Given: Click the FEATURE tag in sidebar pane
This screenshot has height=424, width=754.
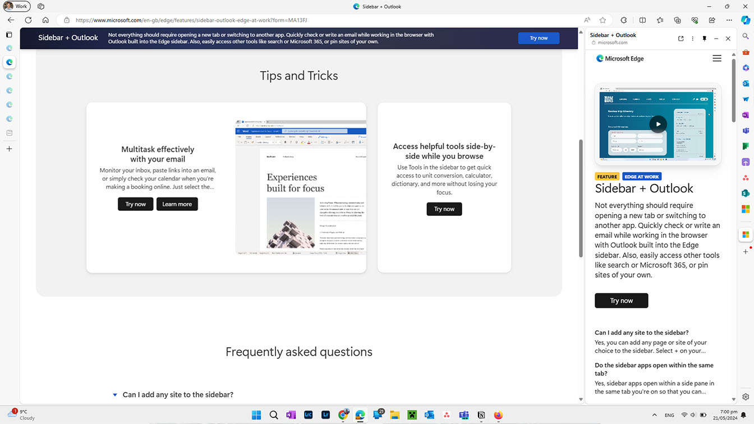Looking at the screenshot, I should 607,177.
